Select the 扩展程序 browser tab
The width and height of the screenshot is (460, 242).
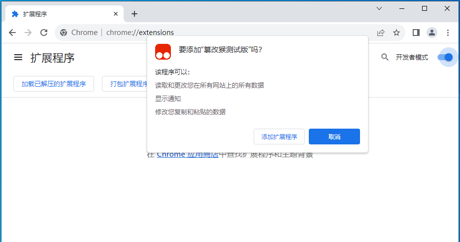pos(65,14)
